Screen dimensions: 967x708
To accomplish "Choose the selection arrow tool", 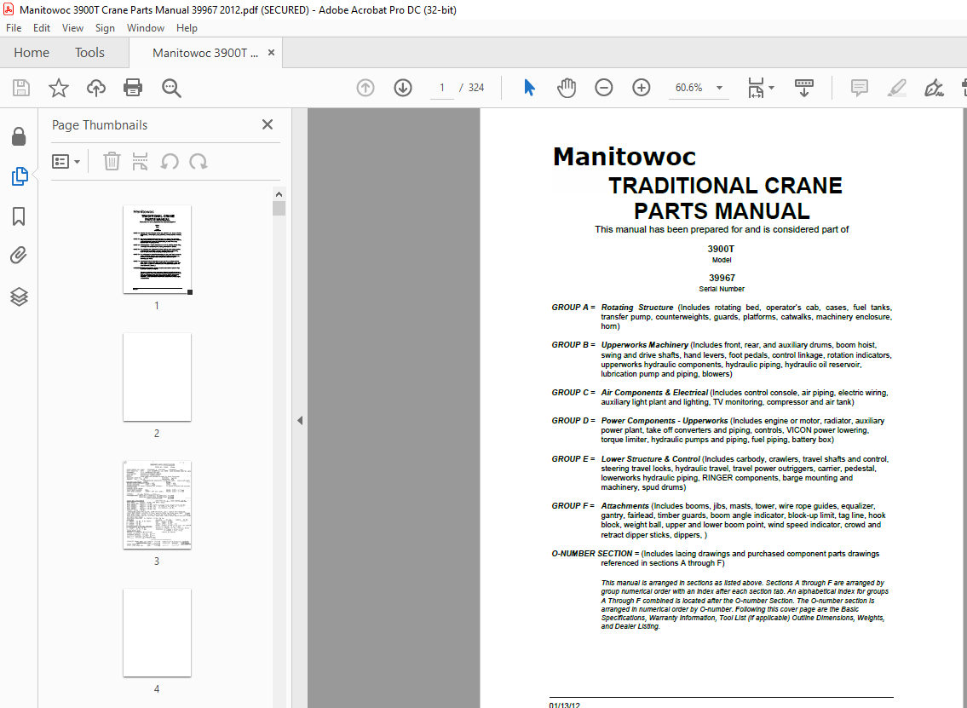I will [x=529, y=88].
